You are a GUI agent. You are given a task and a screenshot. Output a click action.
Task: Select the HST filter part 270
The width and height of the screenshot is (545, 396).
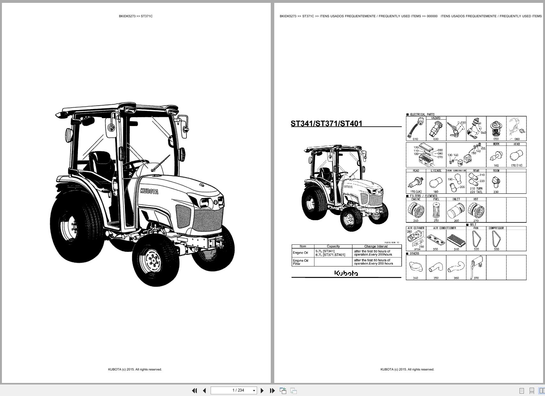(x=476, y=210)
